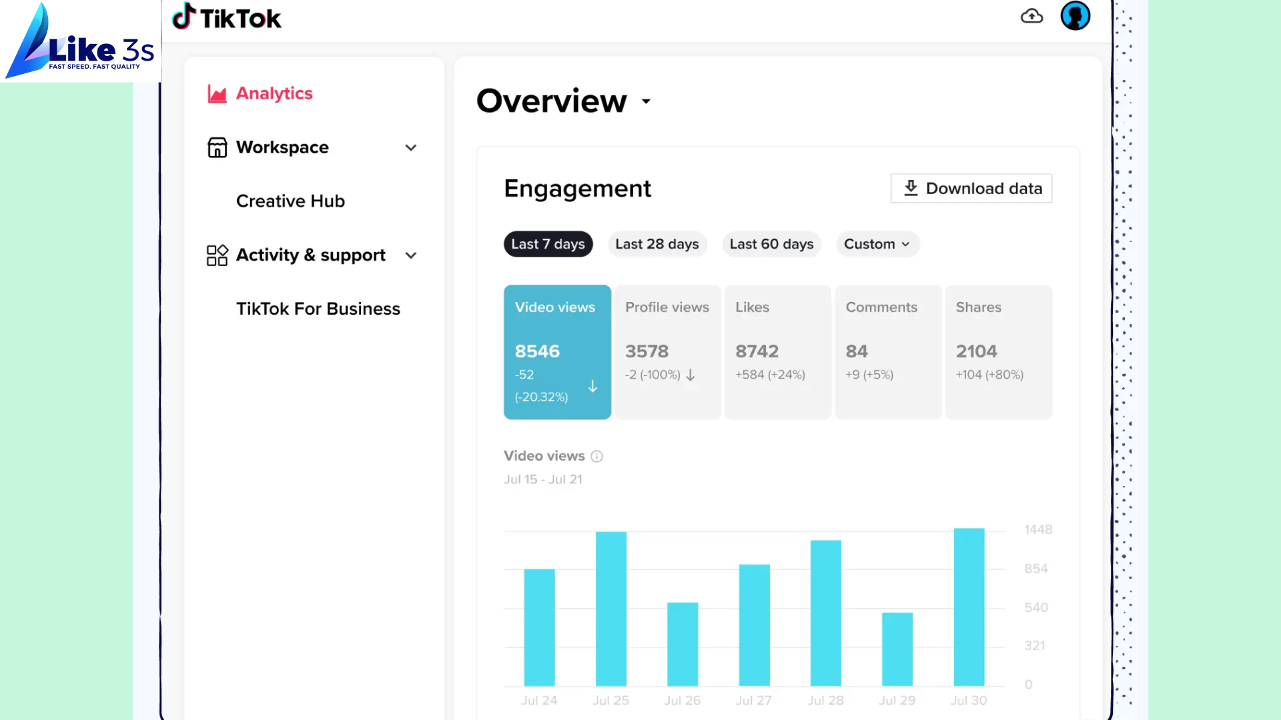This screenshot has width=1281, height=720.
Task: Click the Engagement heading
Action: point(577,189)
